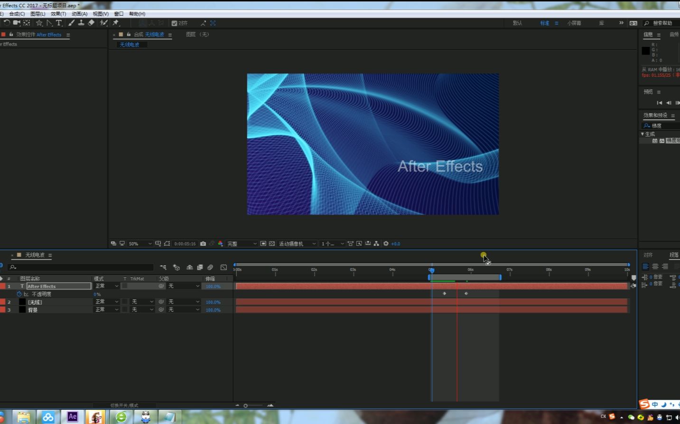Select the Brush tool

pyautogui.click(x=72, y=23)
